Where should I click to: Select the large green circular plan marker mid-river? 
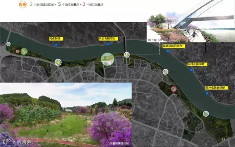click(108, 59)
